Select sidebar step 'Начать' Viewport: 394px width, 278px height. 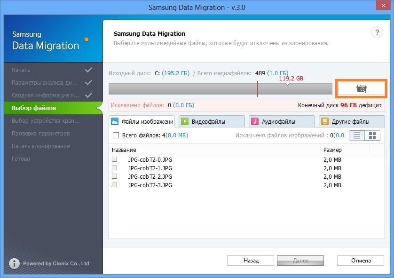tap(21, 70)
